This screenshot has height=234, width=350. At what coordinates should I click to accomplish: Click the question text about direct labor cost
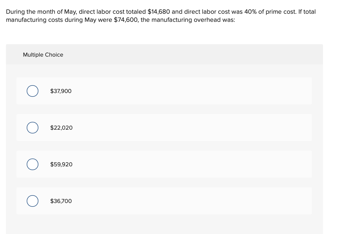click(x=161, y=16)
